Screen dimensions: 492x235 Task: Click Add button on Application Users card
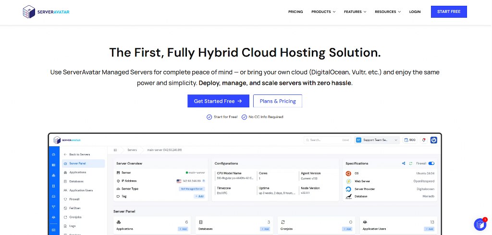[x=429, y=229]
